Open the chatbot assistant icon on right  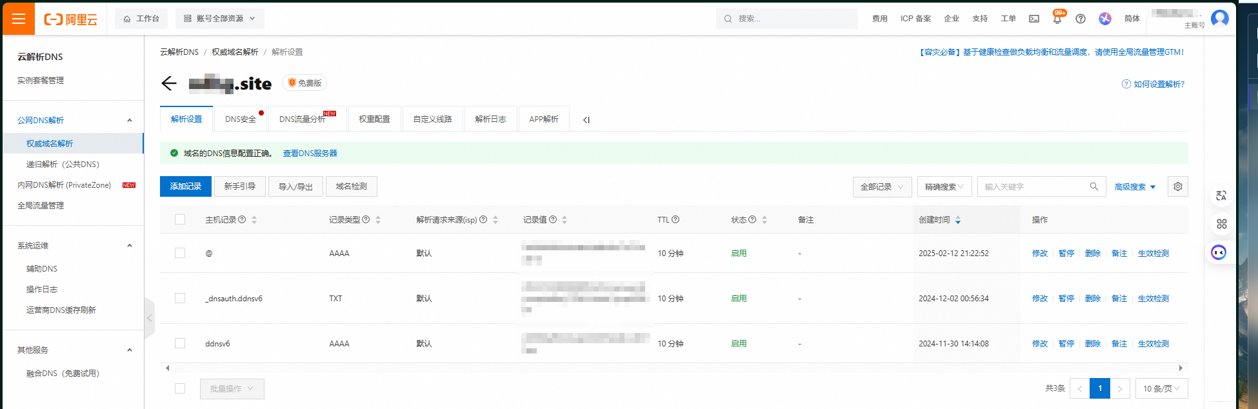(x=1219, y=252)
